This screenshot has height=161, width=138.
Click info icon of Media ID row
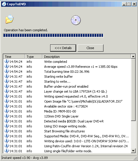coord(7,111)
